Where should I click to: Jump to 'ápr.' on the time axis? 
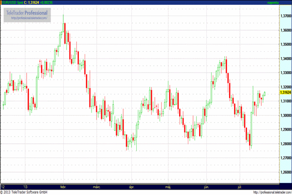coord(131,186)
